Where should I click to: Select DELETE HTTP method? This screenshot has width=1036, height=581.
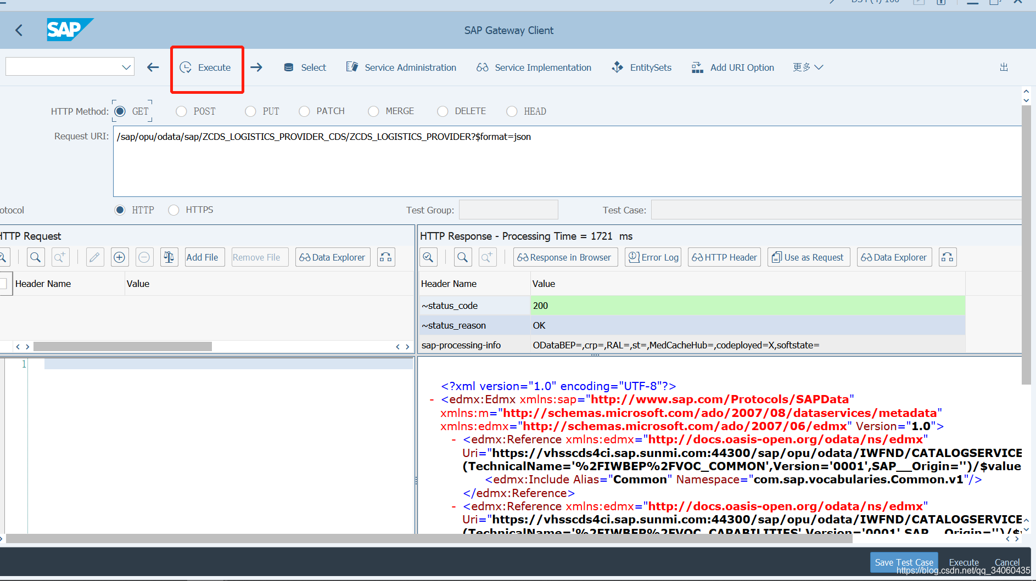[443, 111]
